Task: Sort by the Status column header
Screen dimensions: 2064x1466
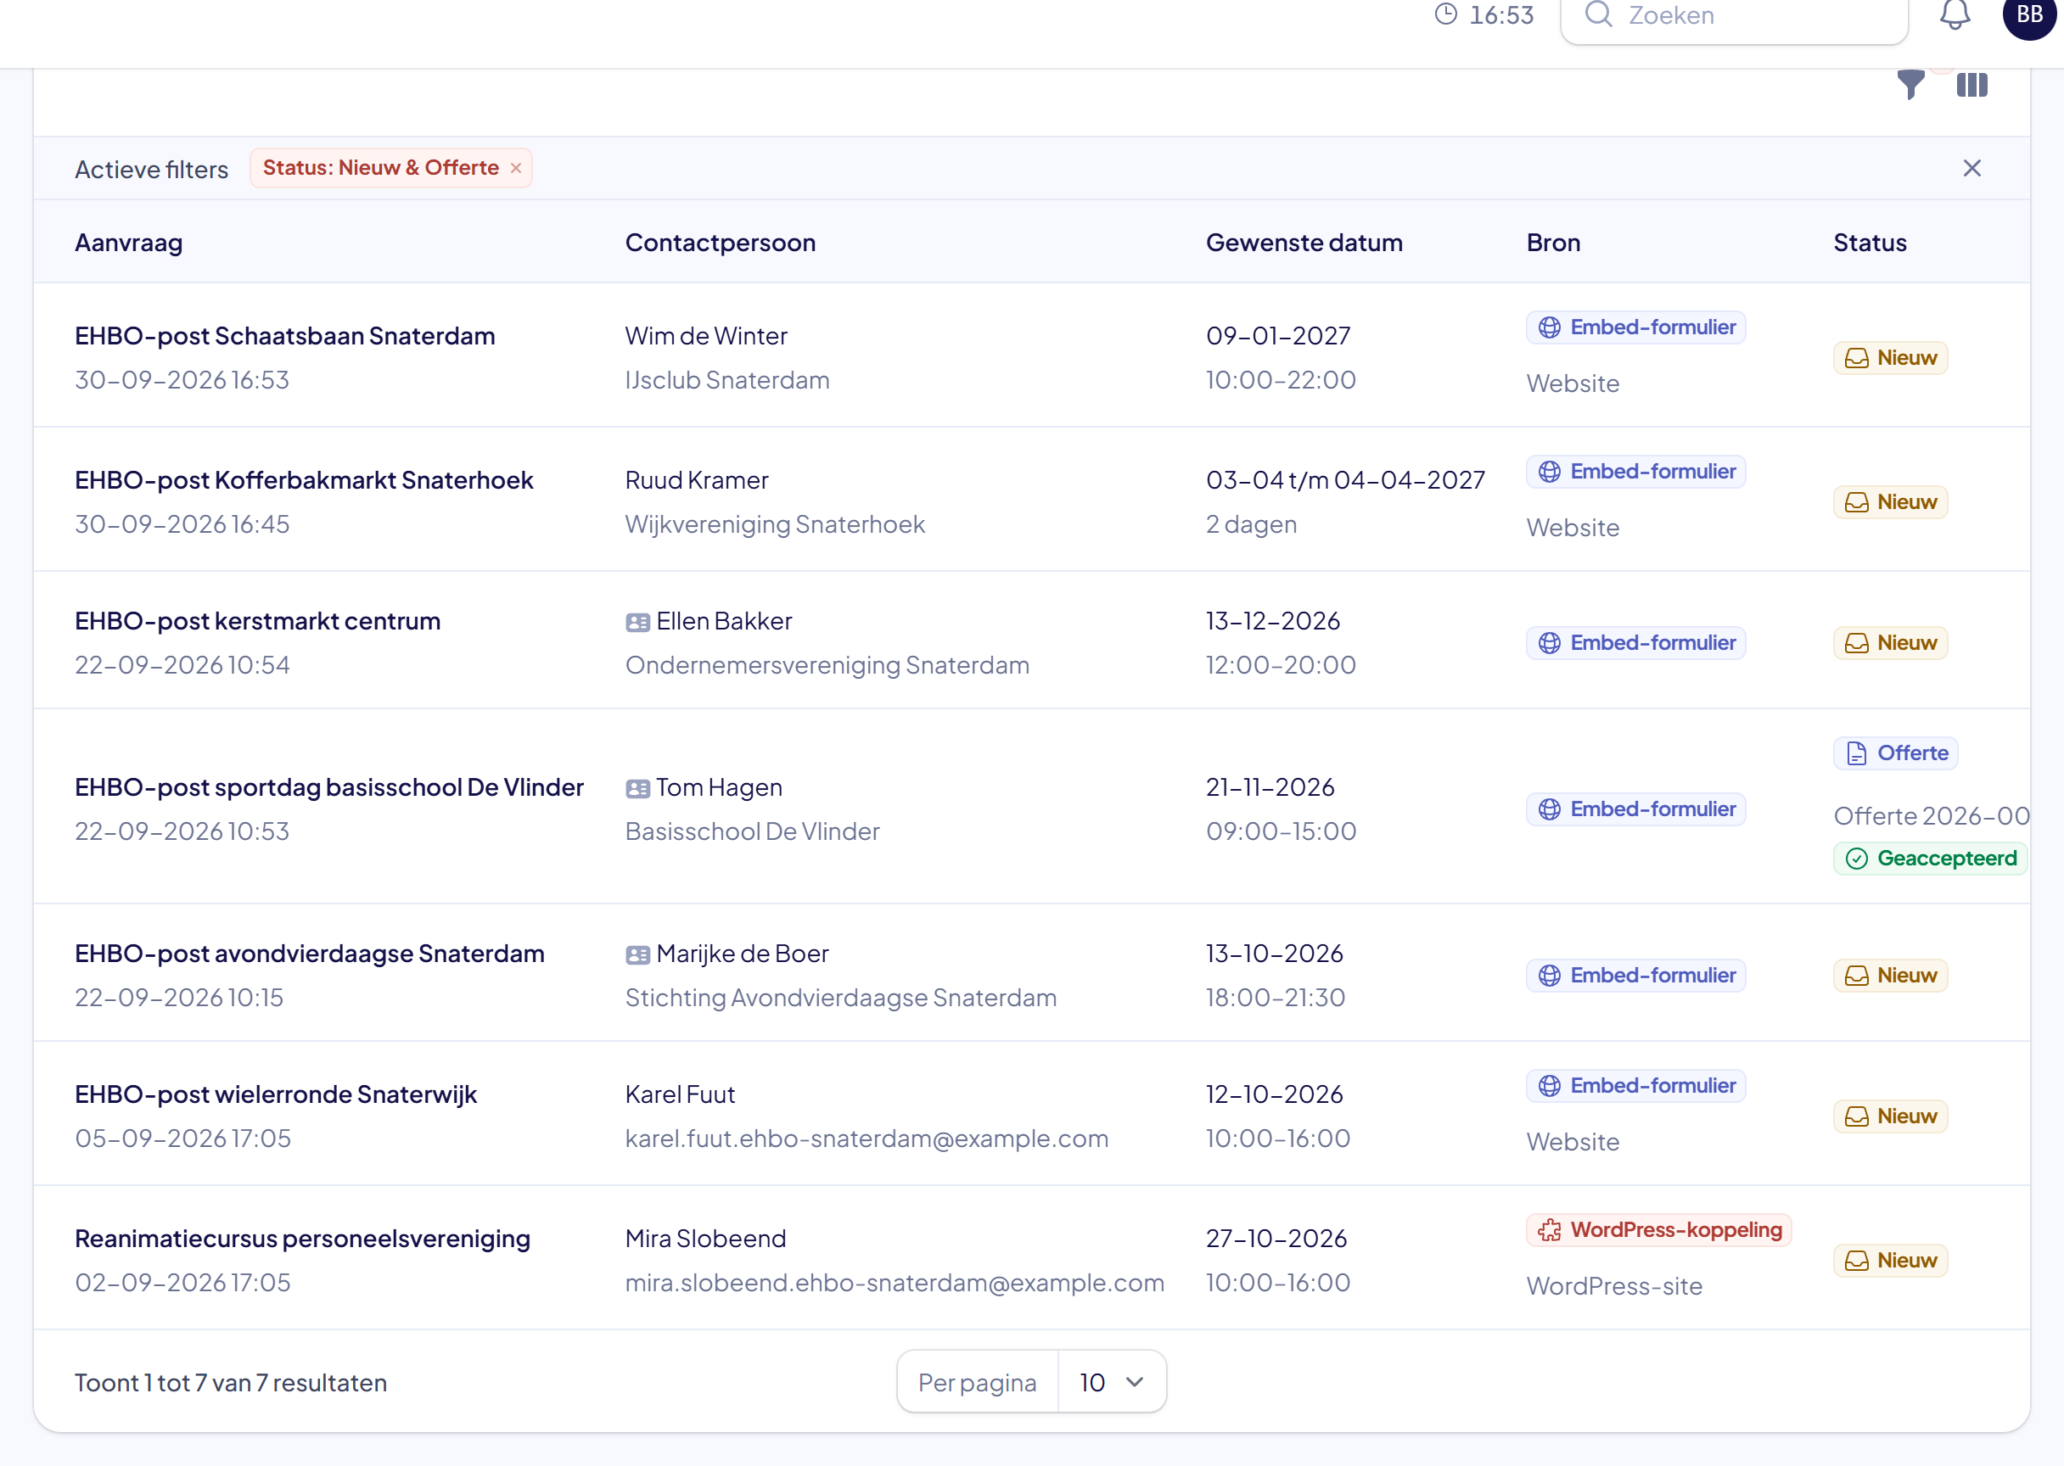Action: pyautogui.click(x=1870, y=243)
